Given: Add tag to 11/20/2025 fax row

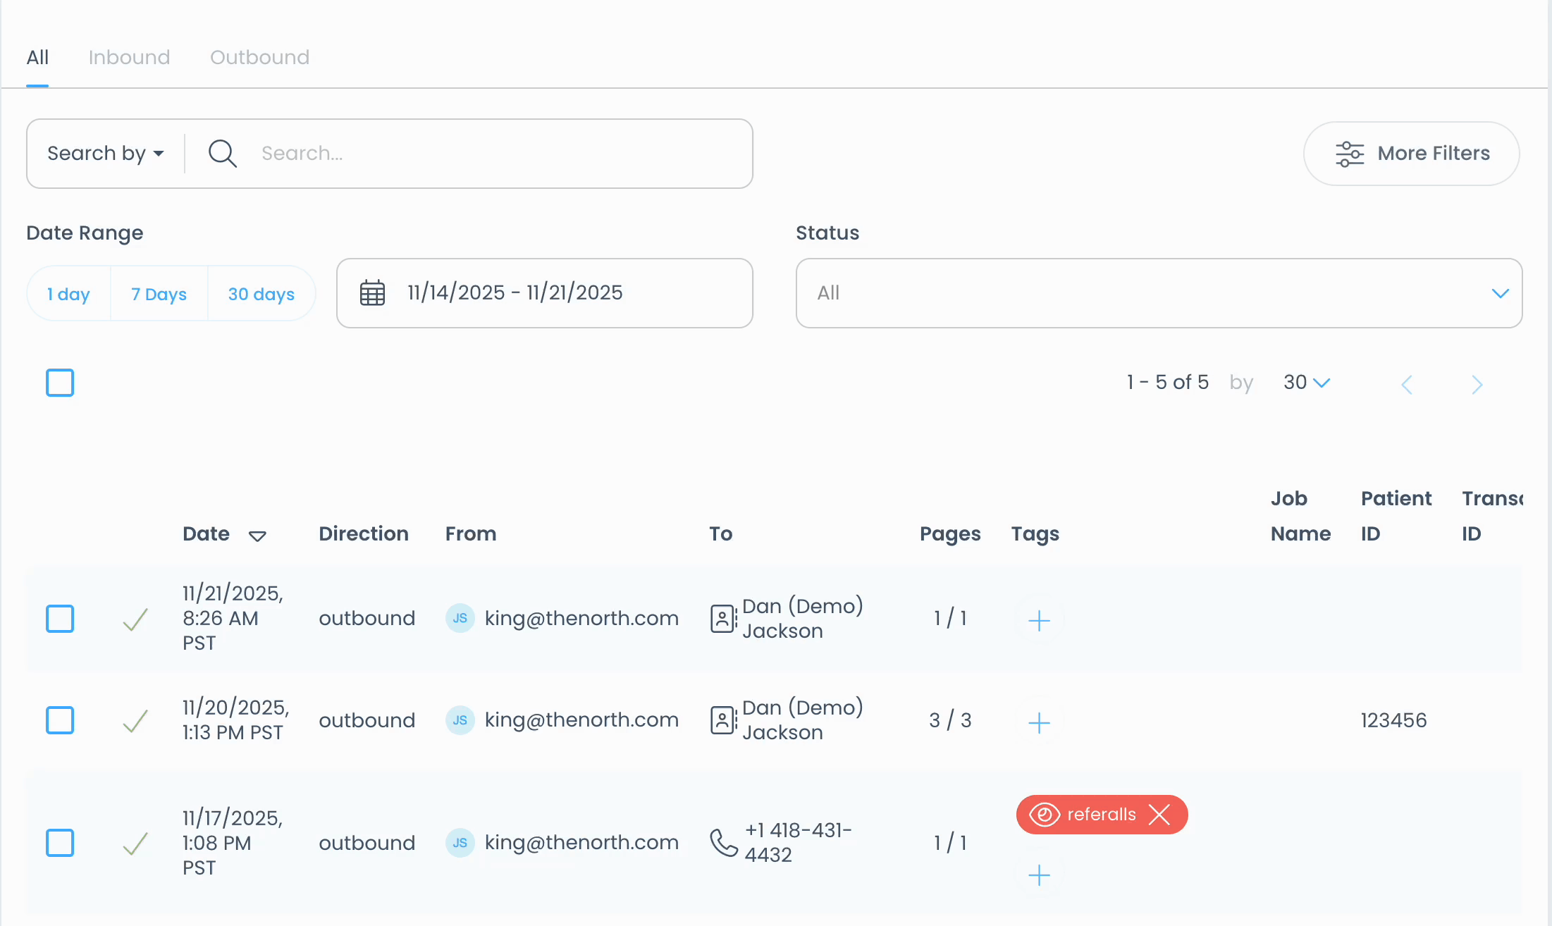Looking at the screenshot, I should pos(1039,722).
